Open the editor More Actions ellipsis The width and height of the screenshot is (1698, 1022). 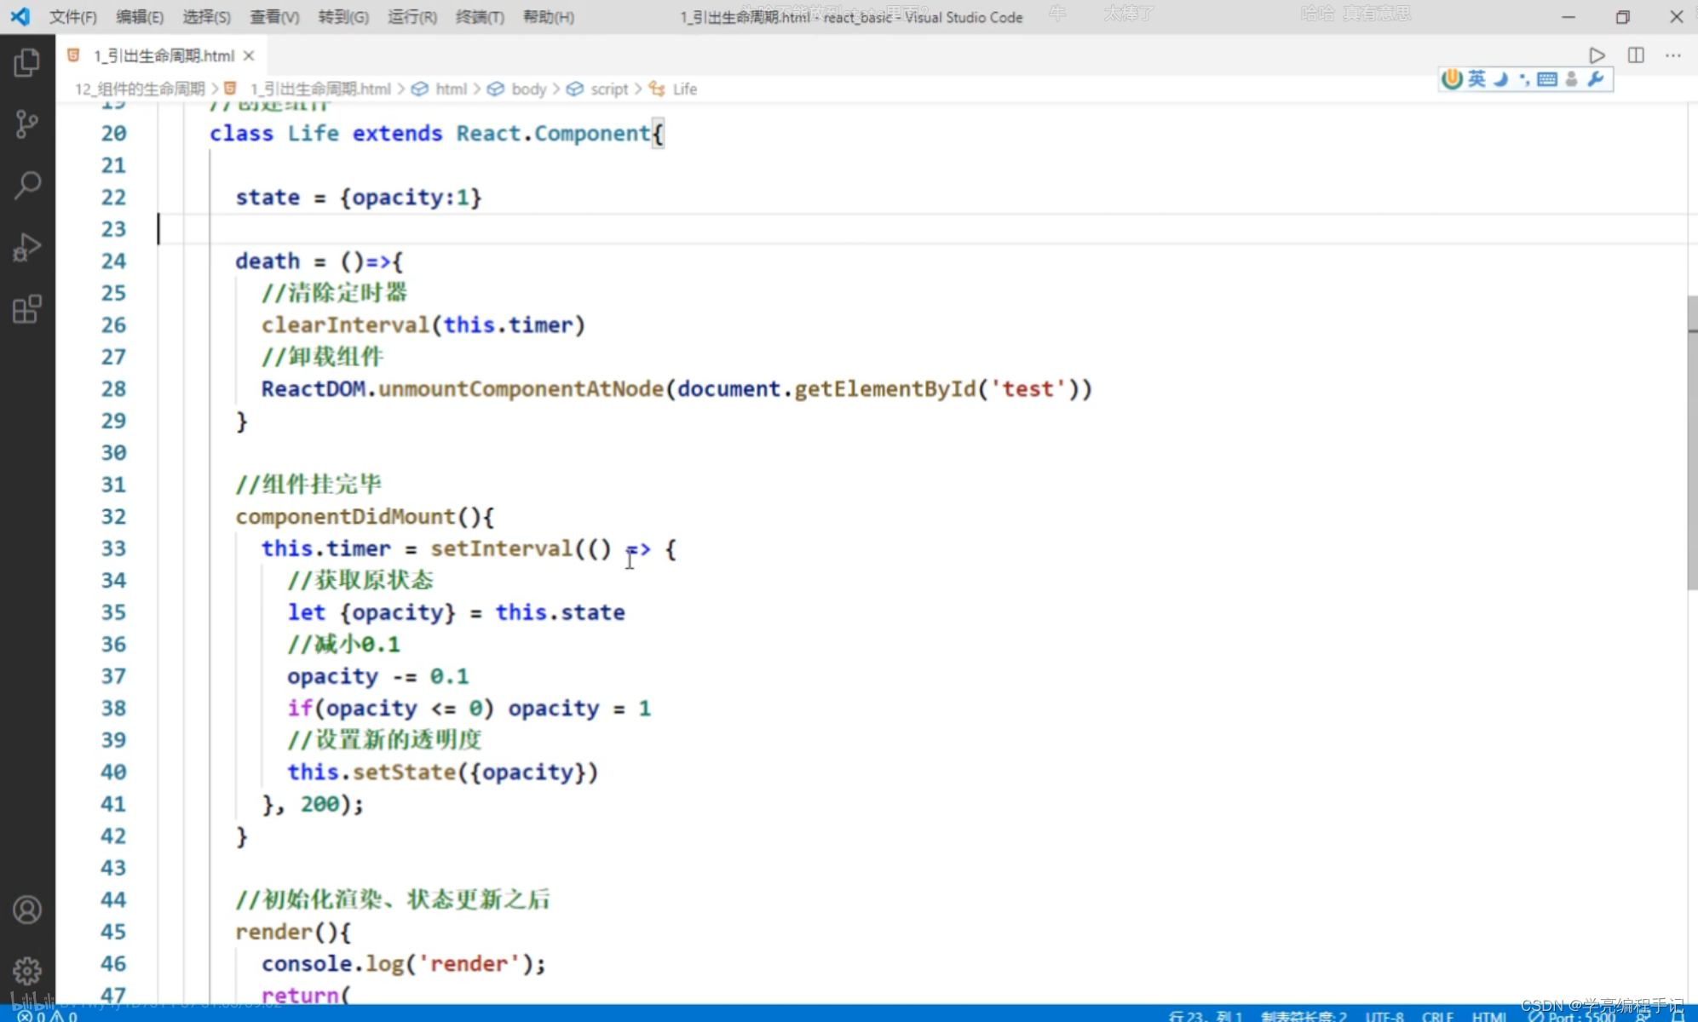pyautogui.click(x=1673, y=55)
